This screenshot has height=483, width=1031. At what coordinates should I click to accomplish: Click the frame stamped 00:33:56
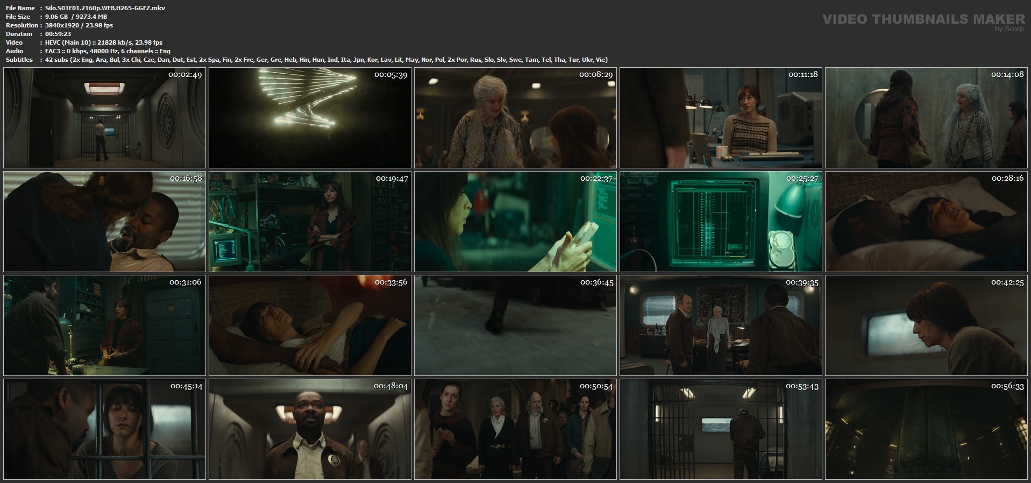[x=310, y=325]
